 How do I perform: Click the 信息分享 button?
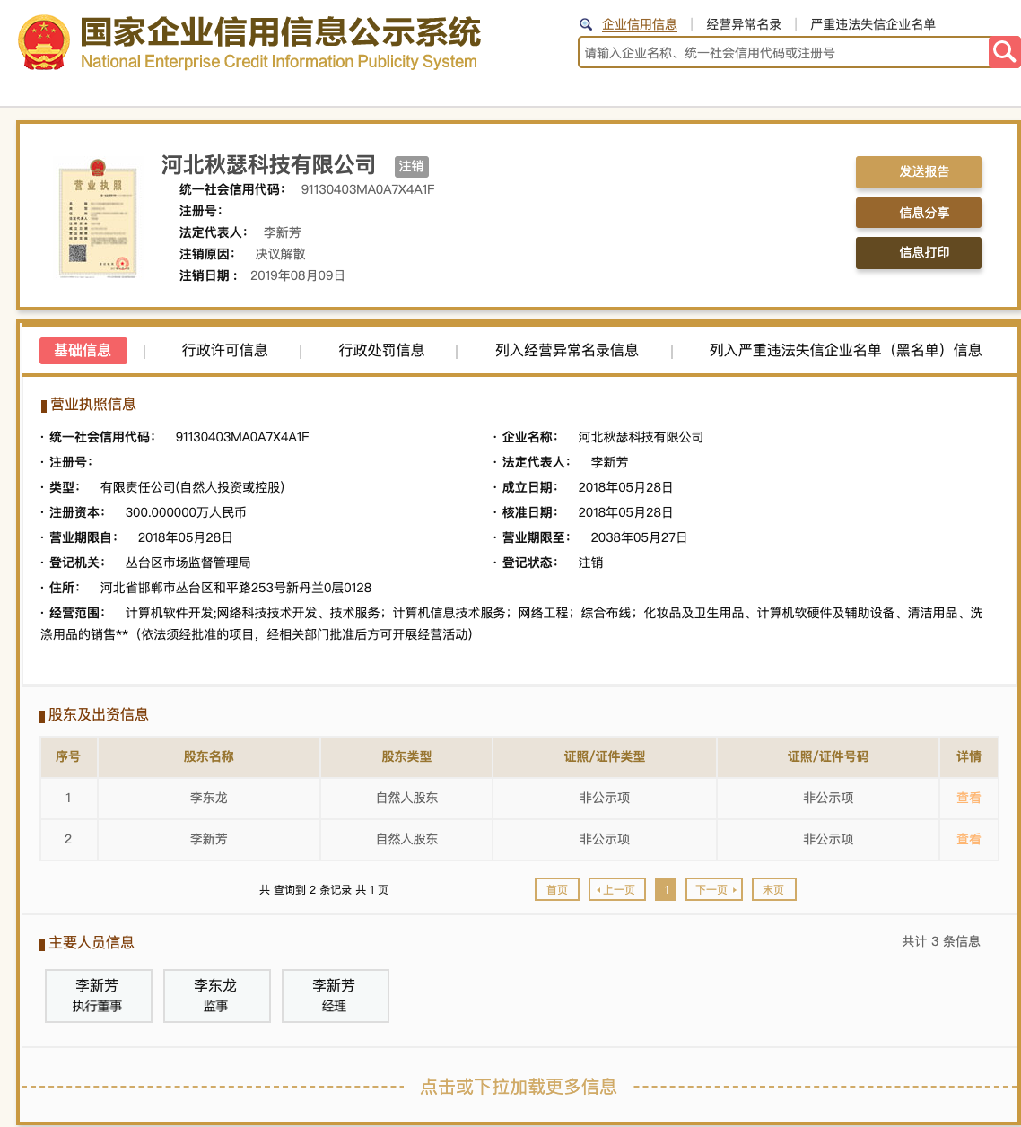pyautogui.click(x=919, y=213)
